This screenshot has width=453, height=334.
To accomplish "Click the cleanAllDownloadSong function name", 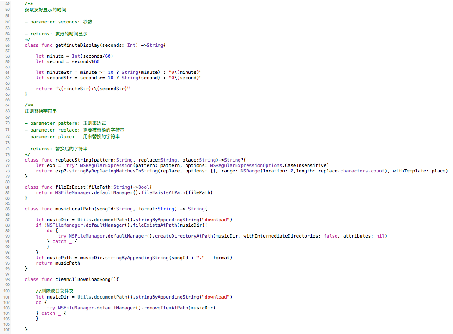I will 83,279.
